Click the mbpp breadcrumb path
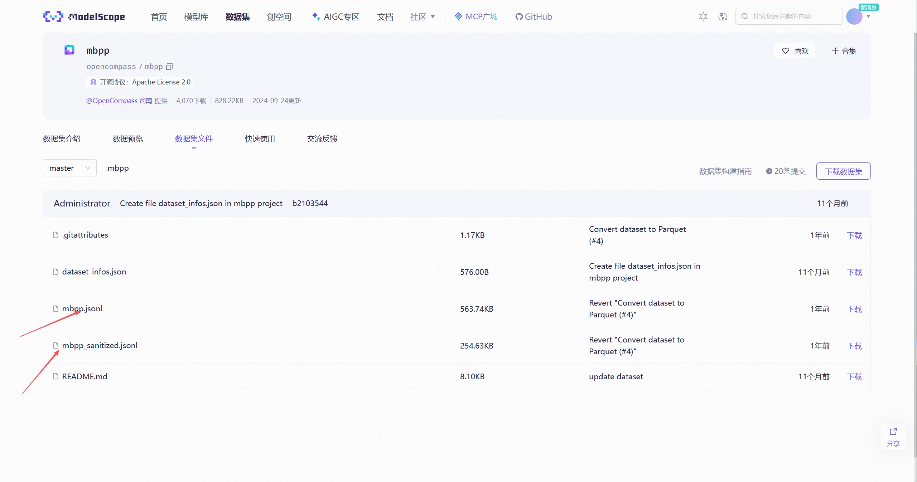 point(118,168)
